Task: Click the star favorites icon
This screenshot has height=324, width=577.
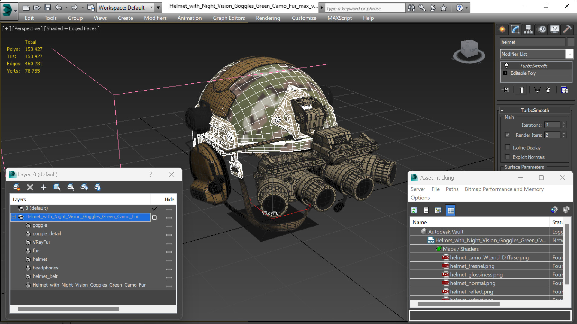Action: coord(444,8)
